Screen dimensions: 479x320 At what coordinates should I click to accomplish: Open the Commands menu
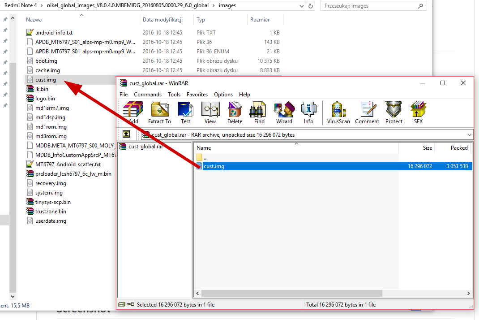pyautogui.click(x=148, y=95)
